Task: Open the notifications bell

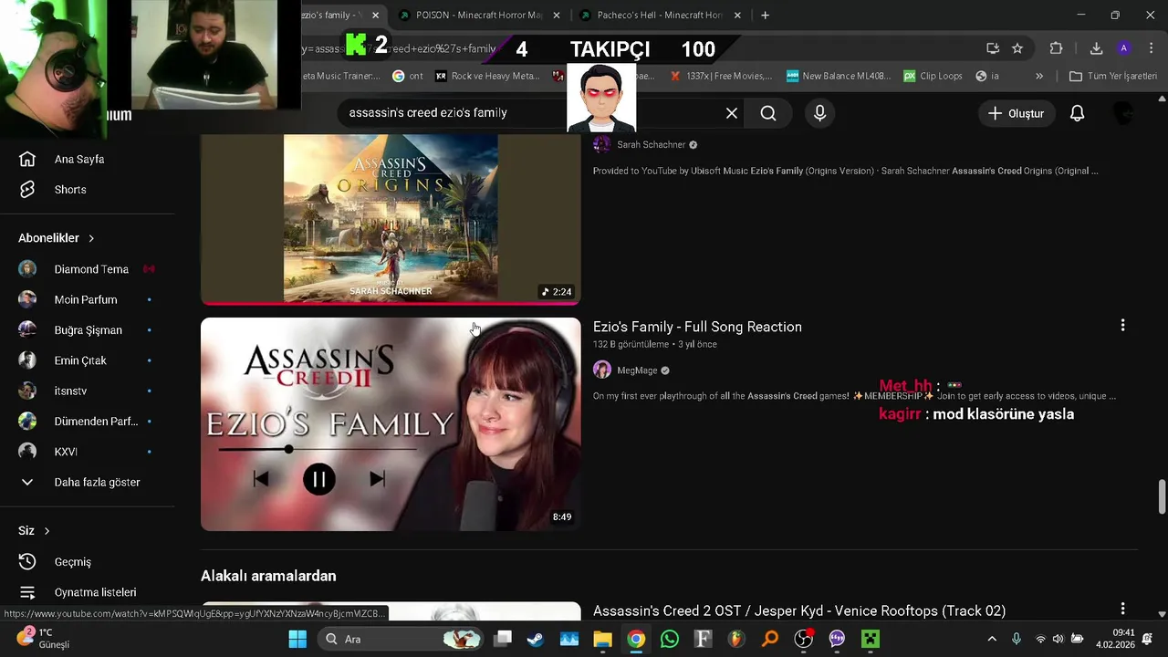Action: [1077, 113]
